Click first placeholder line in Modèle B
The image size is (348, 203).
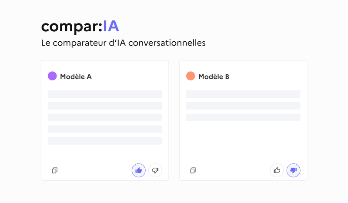(x=243, y=94)
